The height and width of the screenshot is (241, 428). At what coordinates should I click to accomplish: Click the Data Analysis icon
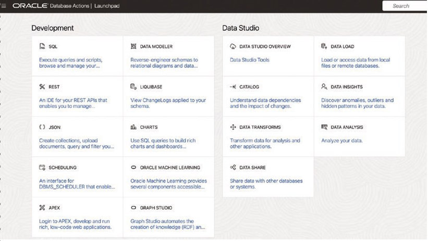pyautogui.click(x=324, y=127)
